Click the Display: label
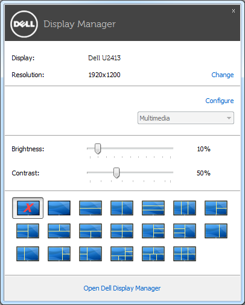 (23, 58)
